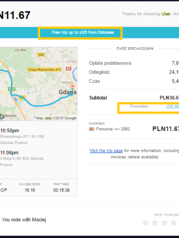The width and height of the screenshot is (179, 238).
Task: Click the Subtotal row in fare breakdown
Action: (134, 98)
